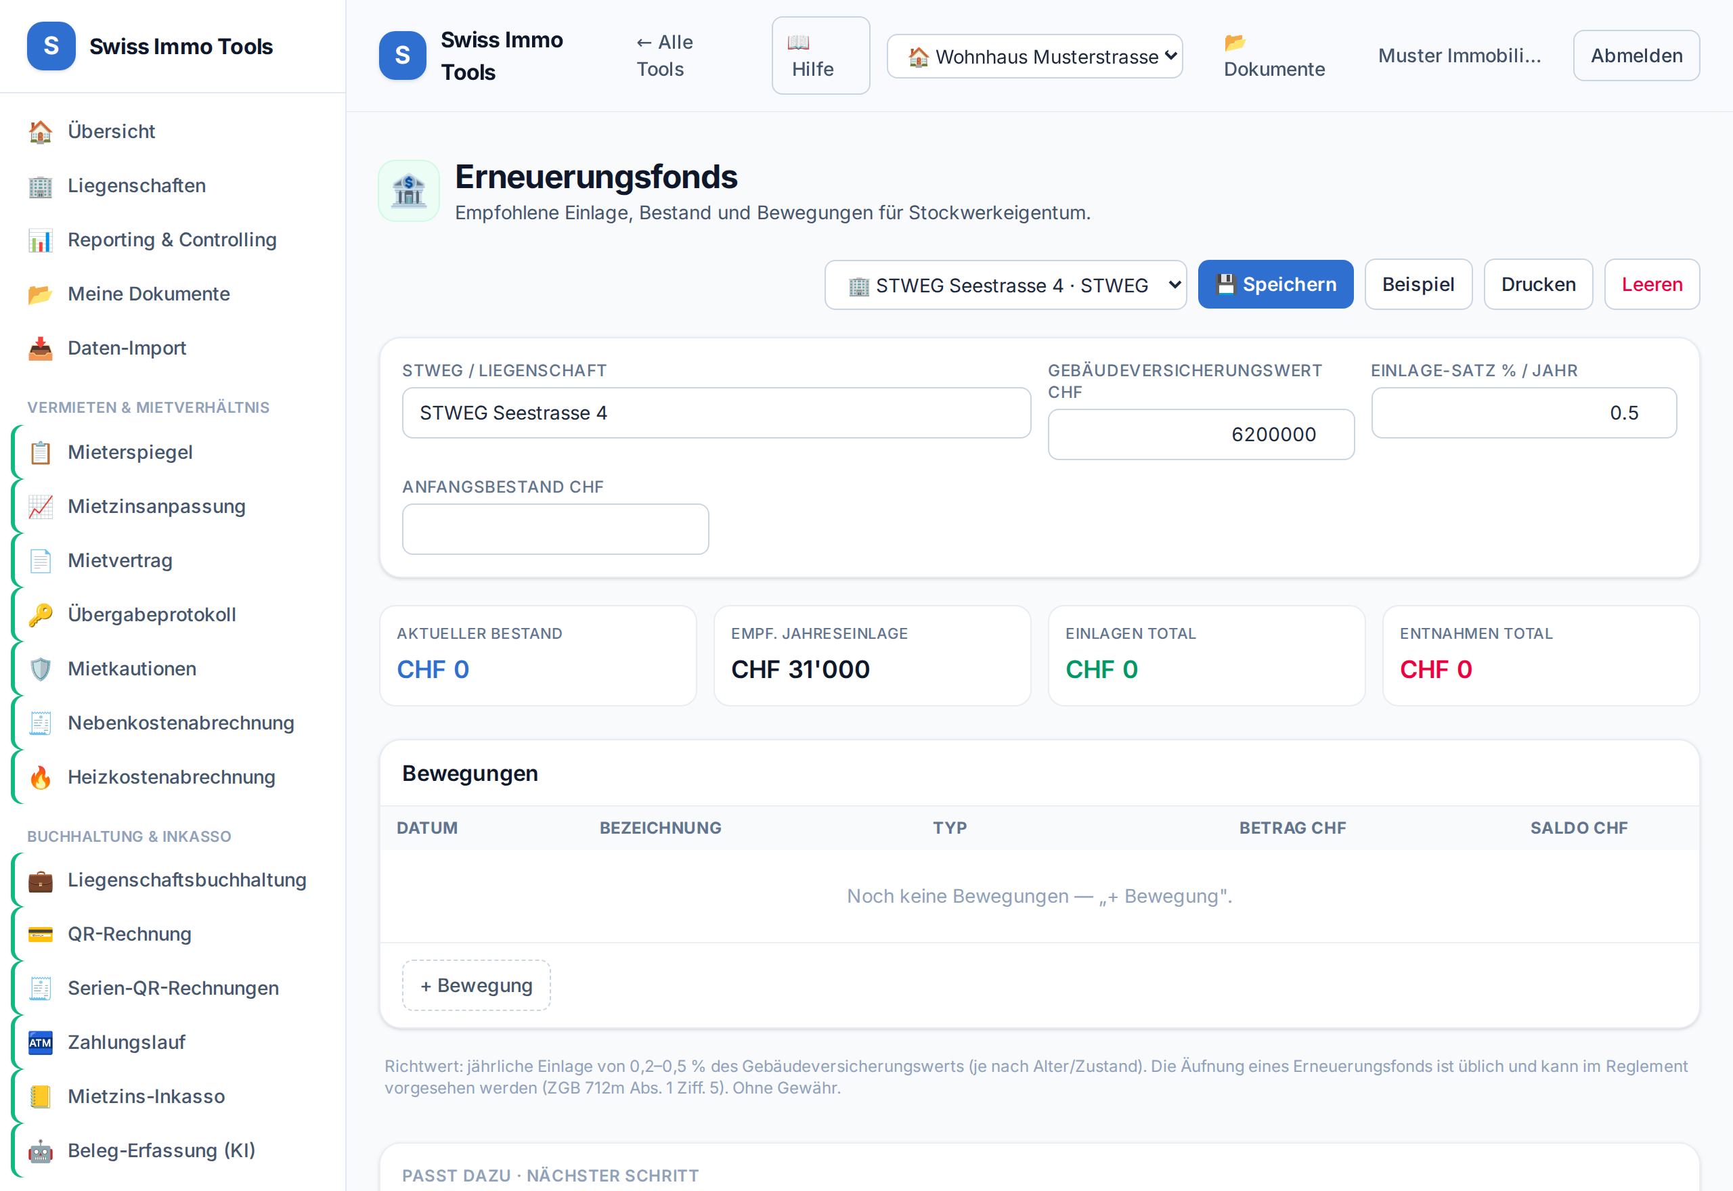Click the Mietzins-Inkasso ledger icon
Image resolution: width=1733 pixels, height=1191 pixels.
click(x=41, y=1097)
